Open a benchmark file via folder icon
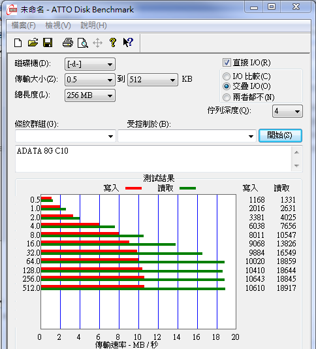The height and width of the screenshot is (349, 316). coord(33,42)
